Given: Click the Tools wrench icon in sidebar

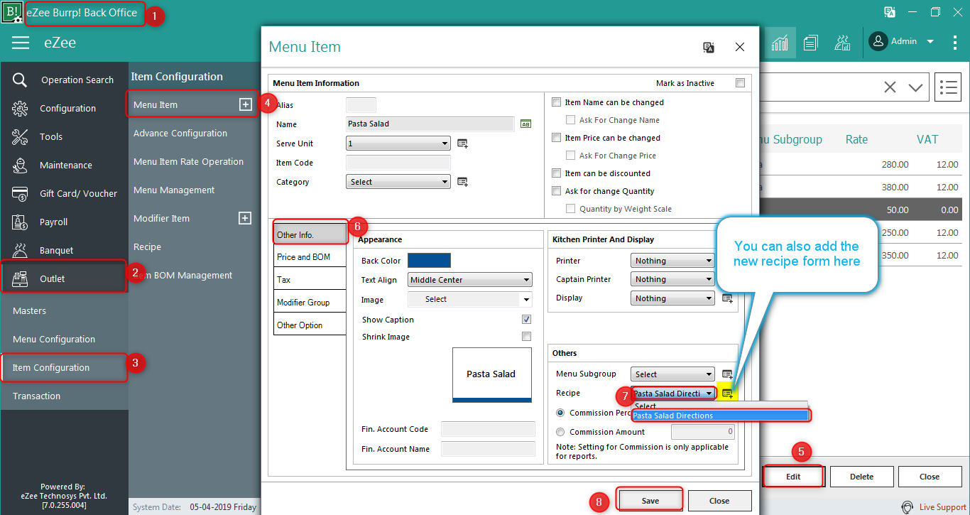Looking at the screenshot, I should [20, 136].
